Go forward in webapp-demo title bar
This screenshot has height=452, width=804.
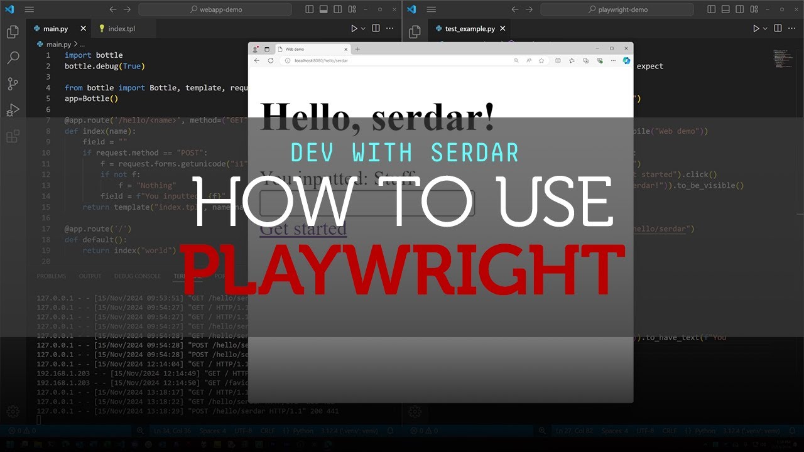[128, 9]
